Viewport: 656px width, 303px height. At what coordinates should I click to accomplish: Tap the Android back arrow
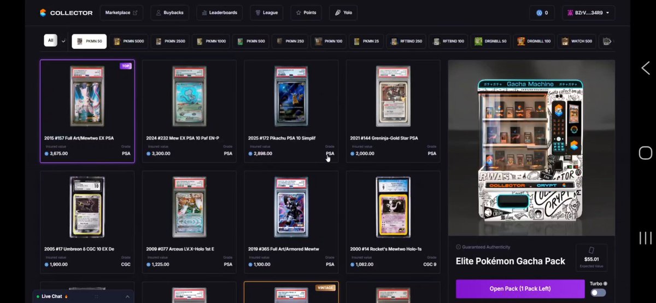645,68
